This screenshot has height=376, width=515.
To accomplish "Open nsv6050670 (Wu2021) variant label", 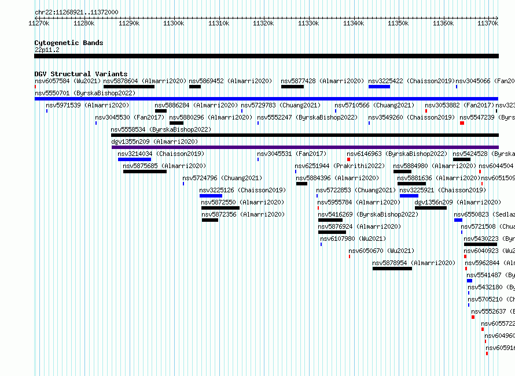I will (x=381, y=251).
